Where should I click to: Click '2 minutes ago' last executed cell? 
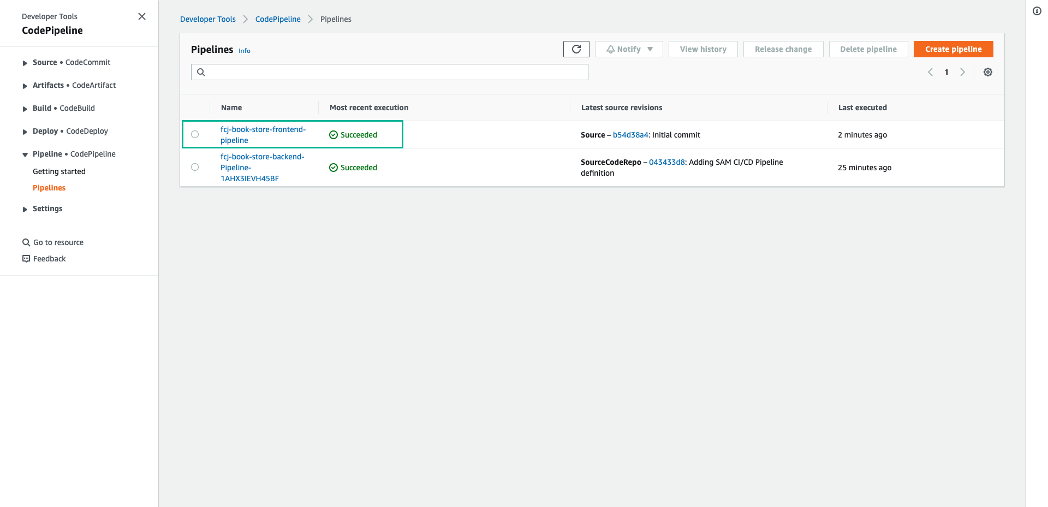tap(862, 135)
